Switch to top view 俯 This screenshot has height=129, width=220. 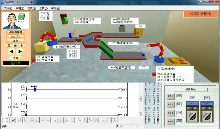pyautogui.click(x=15, y=45)
